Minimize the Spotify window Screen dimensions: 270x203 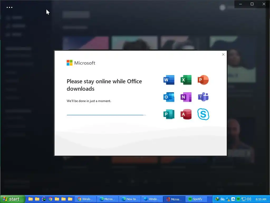point(240,4)
